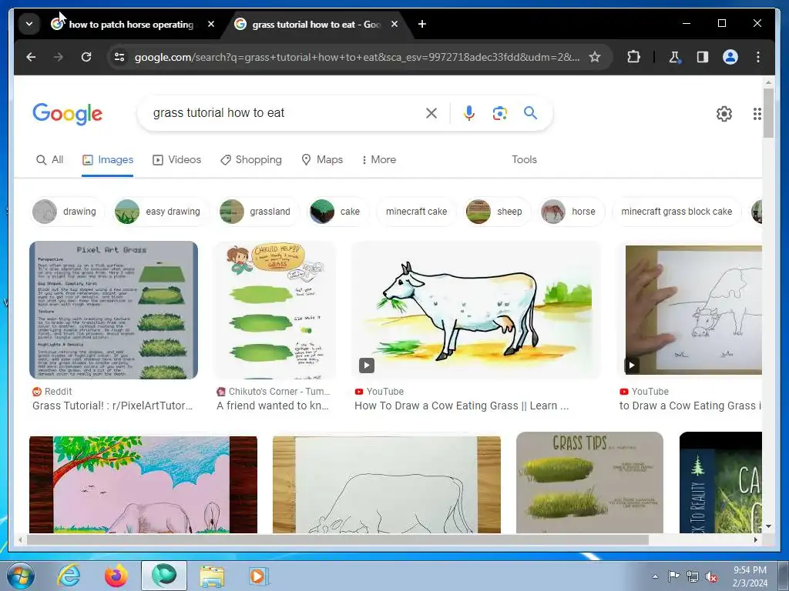
Task: Clear the search query with X
Action: (x=431, y=113)
